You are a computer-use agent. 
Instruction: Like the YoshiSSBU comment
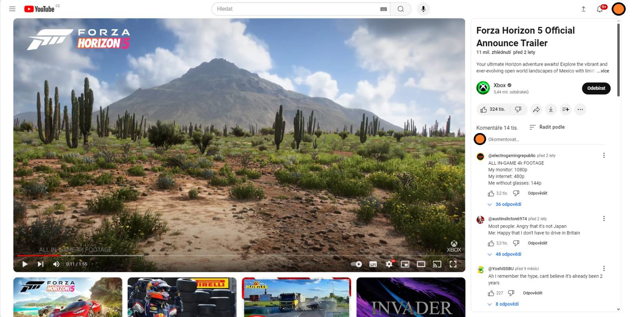point(491,293)
